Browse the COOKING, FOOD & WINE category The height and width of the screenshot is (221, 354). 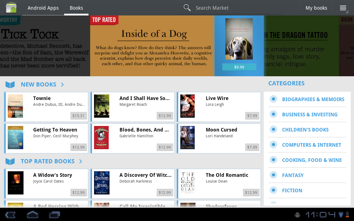[312, 160]
